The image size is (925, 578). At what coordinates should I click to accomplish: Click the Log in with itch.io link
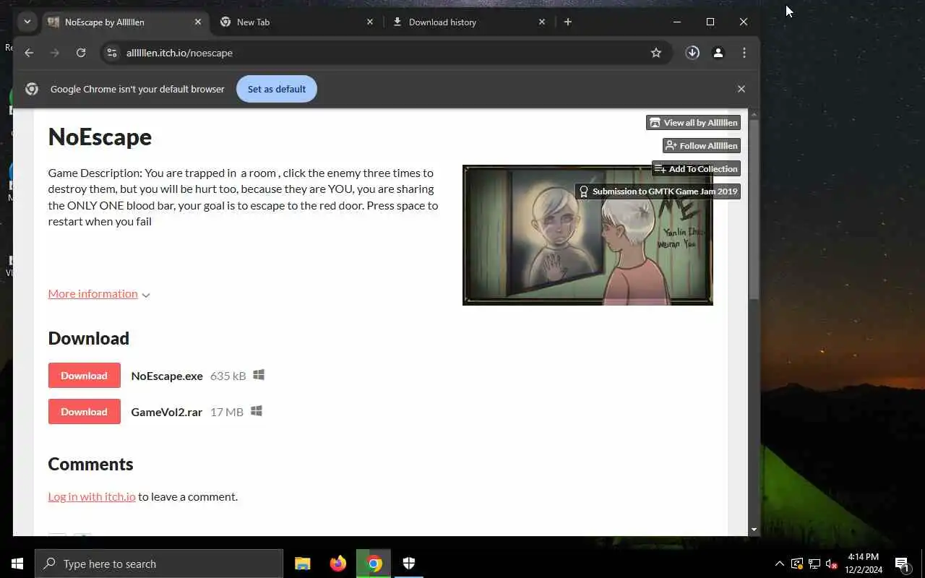[92, 496]
